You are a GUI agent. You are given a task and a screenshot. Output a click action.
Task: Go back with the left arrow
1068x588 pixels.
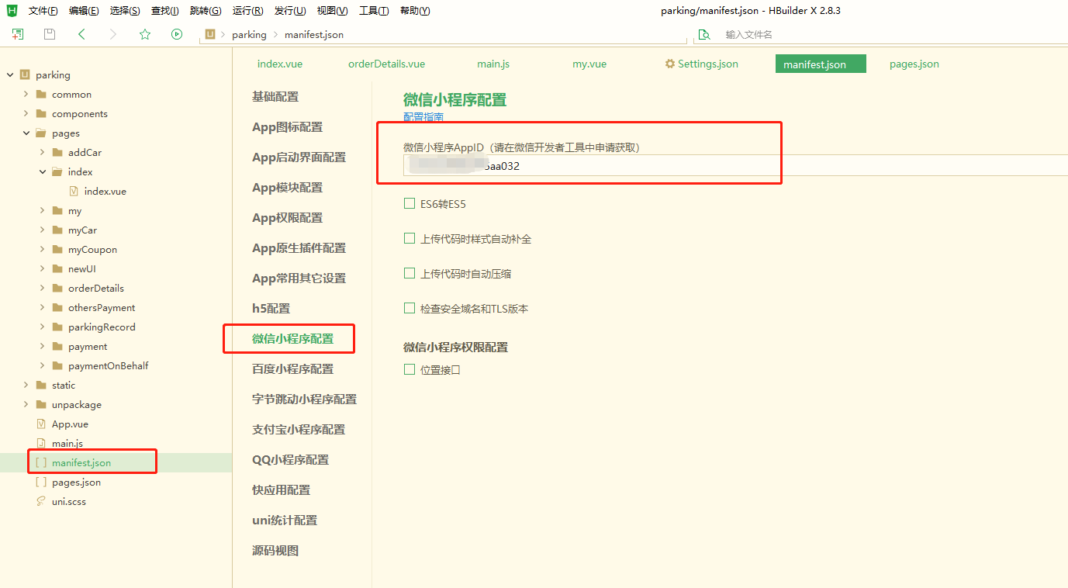tap(81, 34)
